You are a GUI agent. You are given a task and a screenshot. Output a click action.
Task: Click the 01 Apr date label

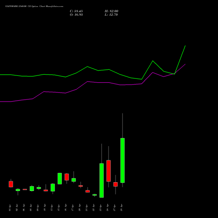[x=10, y=208]
